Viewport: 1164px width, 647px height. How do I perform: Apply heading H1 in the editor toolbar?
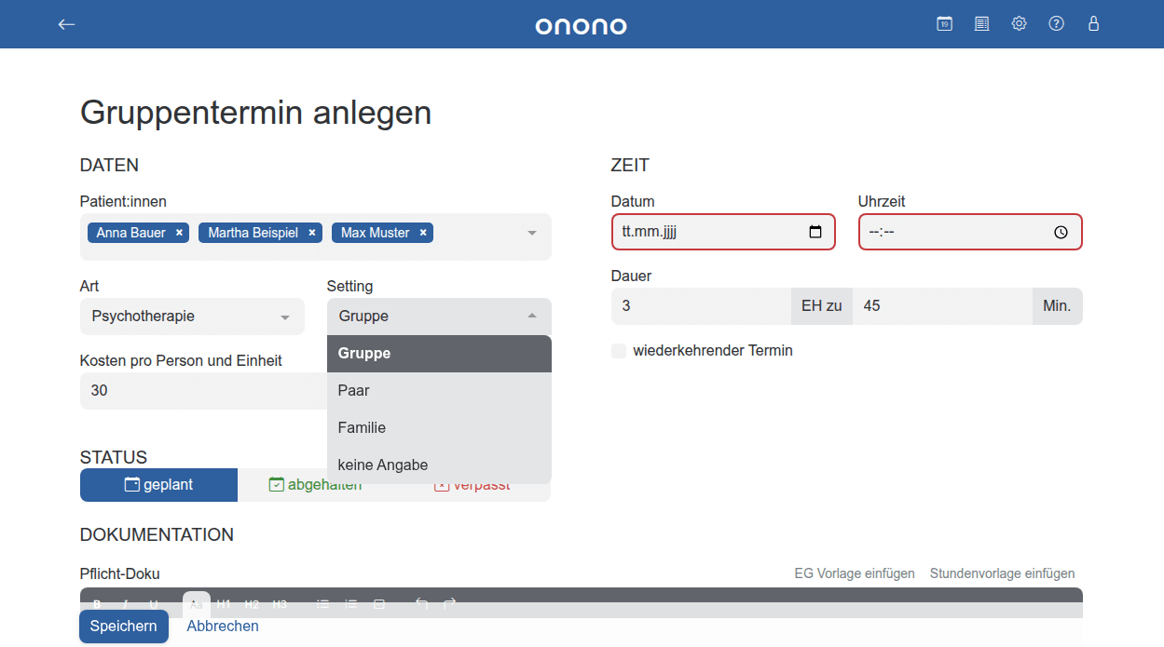coord(224,603)
